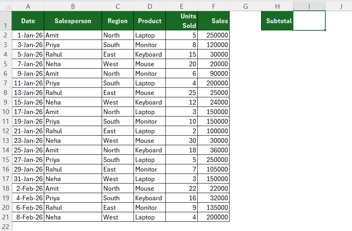Viewport: 352px width, 231px height.
Task: Click the Subtotal label cell
Action: (x=277, y=20)
